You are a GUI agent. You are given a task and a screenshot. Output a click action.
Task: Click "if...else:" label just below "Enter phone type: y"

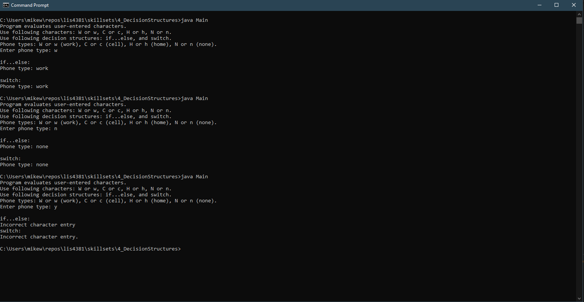[15, 219]
